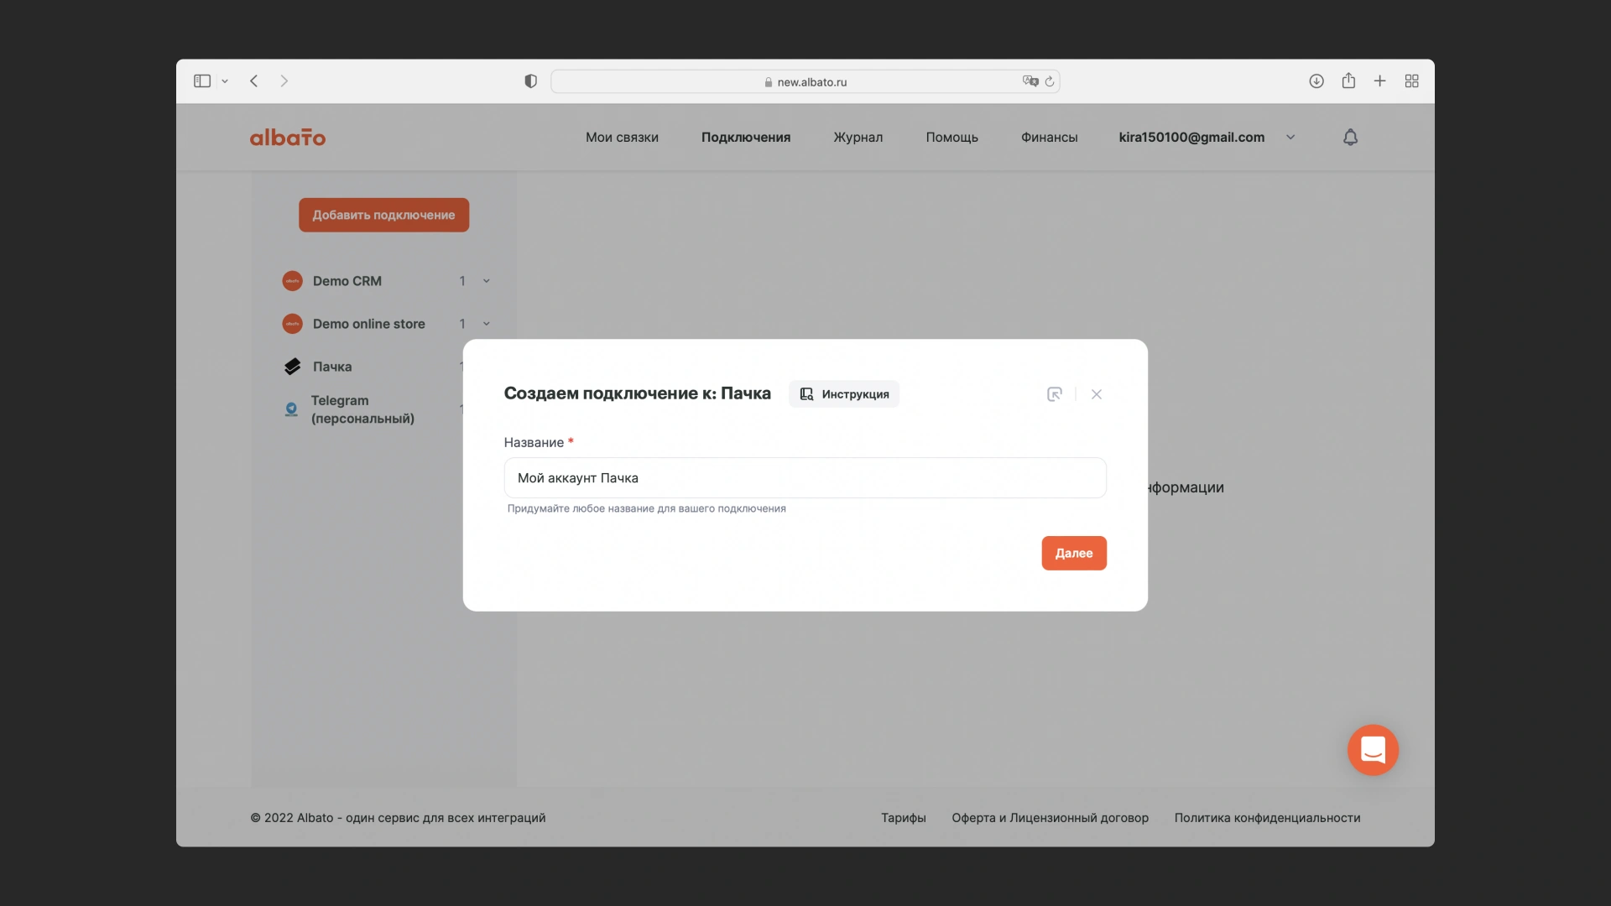
Task: Click the Instruction book icon button
Action: pyautogui.click(x=843, y=394)
